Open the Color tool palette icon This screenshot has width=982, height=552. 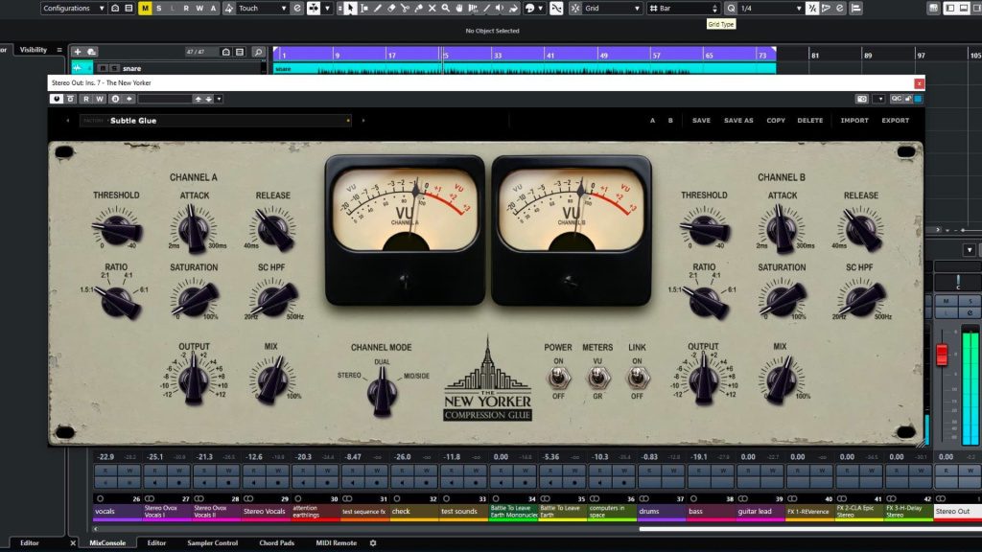click(x=529, y=8)
